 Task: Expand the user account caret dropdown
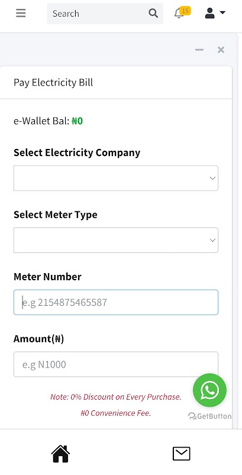tap(222, 12)
